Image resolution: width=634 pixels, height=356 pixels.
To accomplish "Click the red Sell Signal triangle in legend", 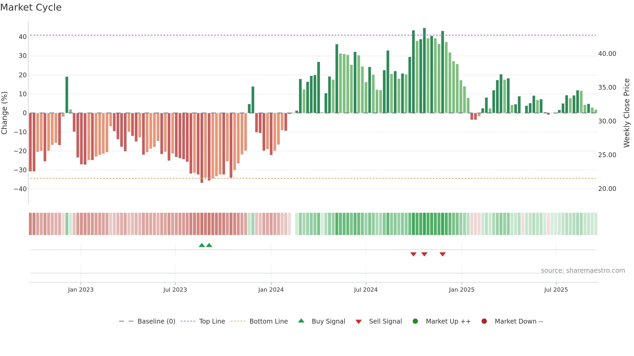I will point(358,322).
